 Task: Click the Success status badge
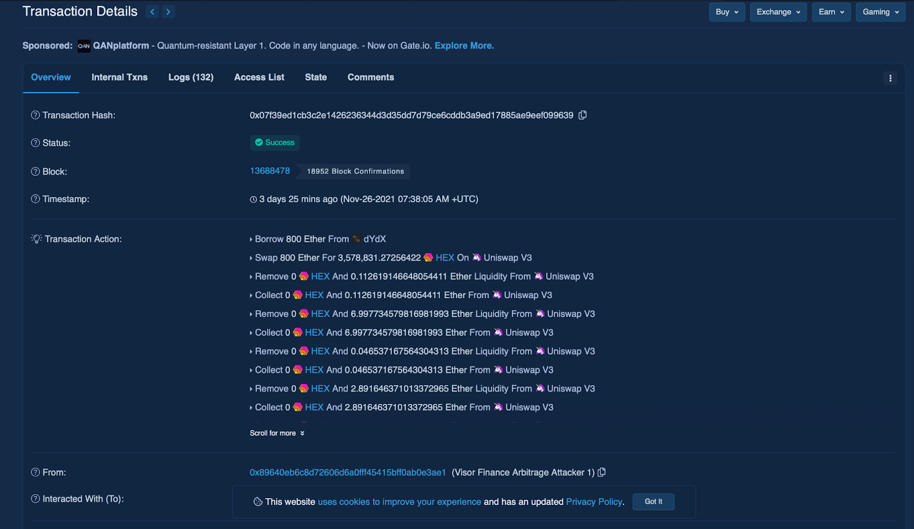point(275,142)
